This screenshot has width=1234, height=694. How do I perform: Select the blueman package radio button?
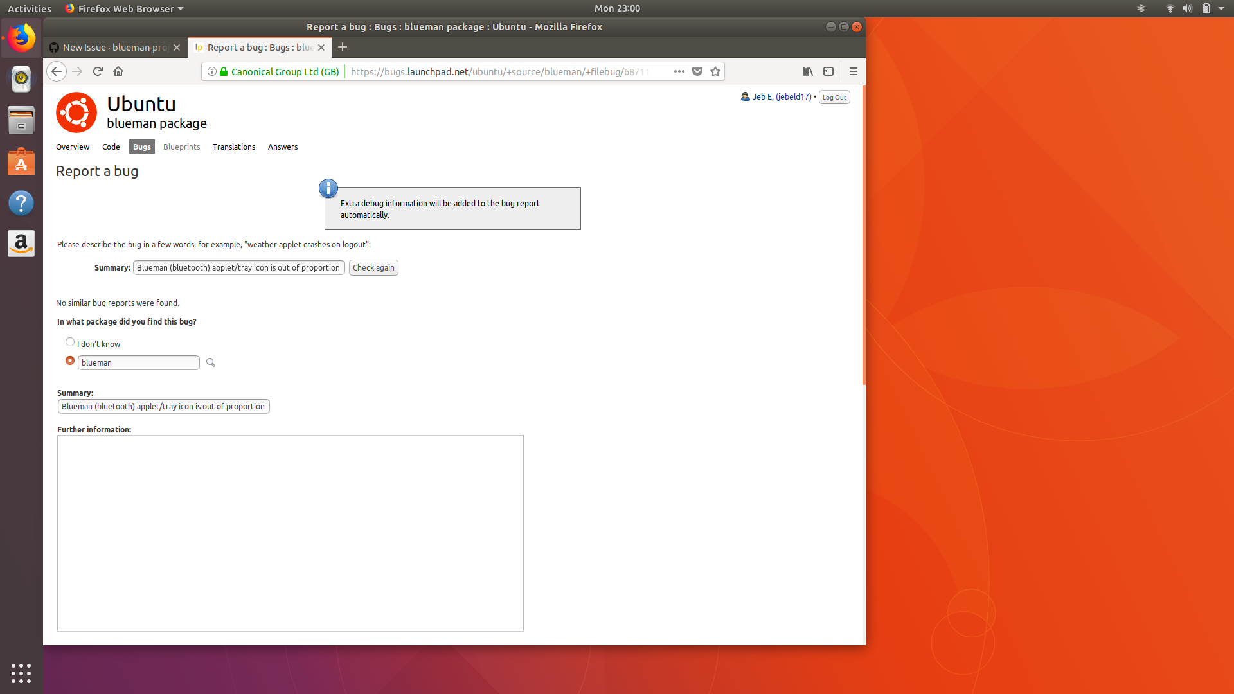point(70,361)
